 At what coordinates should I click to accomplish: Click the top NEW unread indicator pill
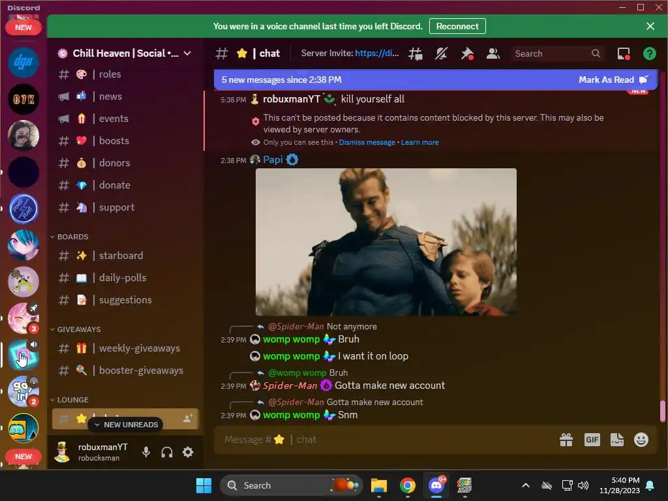point(23,27)
